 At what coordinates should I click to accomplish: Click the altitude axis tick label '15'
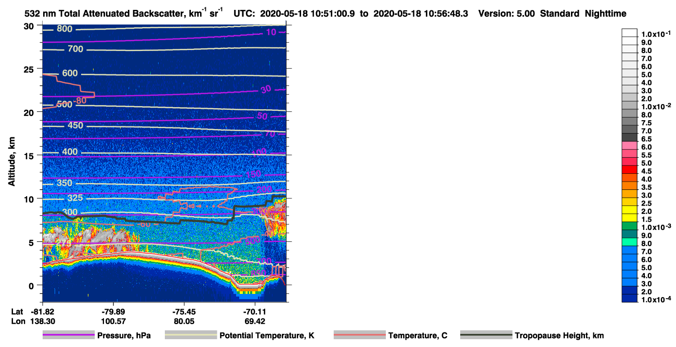30,156
